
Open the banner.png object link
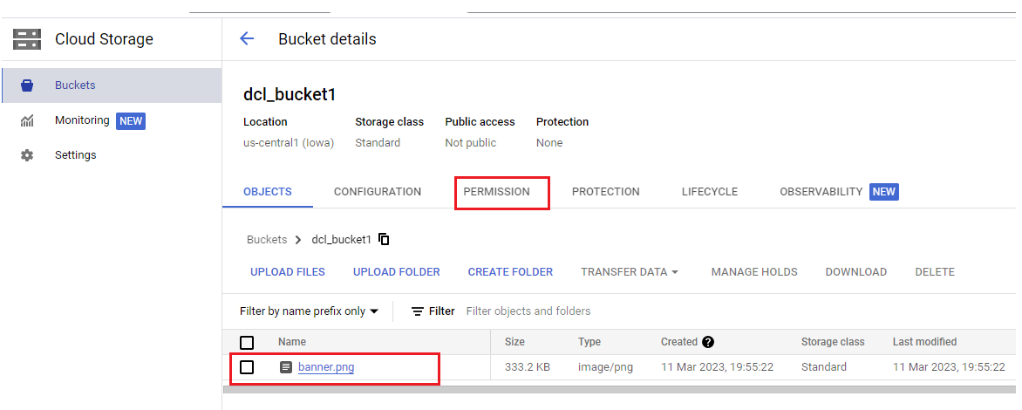click(x=326, y=367)
